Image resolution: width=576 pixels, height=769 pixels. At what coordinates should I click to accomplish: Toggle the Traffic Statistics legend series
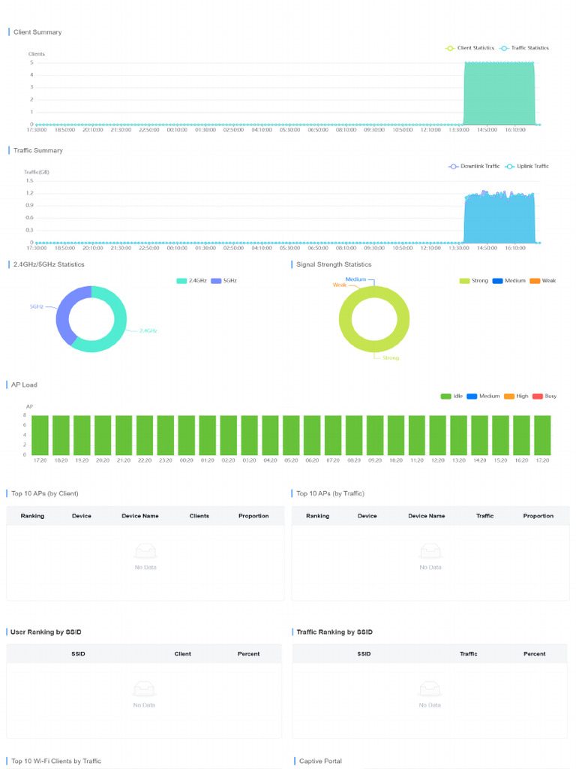point(524,48)
